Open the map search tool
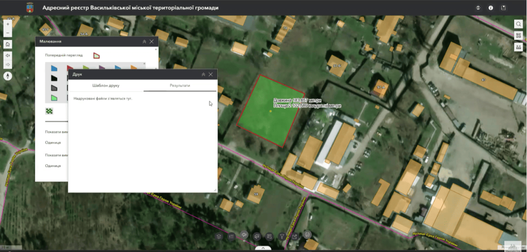The image size is (527, 252). [518, 24]
